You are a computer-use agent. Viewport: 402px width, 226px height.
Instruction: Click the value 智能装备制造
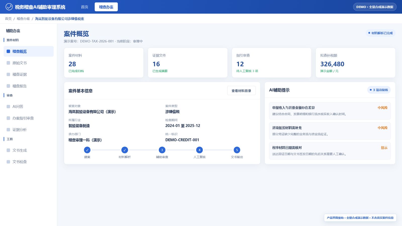coord(79,126)
